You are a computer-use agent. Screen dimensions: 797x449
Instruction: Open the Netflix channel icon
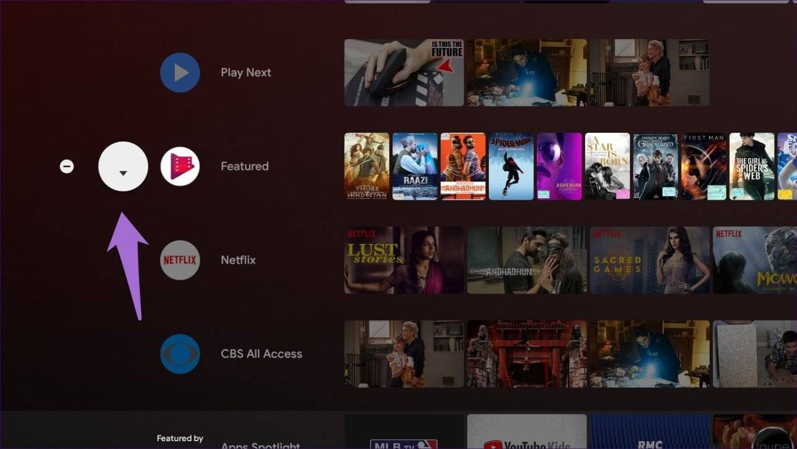point(180,260)
